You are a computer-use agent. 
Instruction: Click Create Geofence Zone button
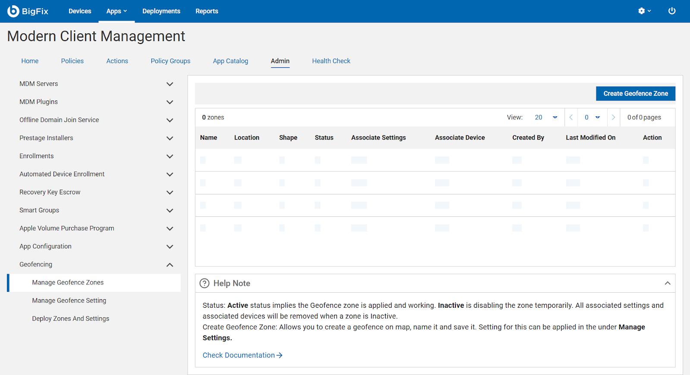click(636, 94)
